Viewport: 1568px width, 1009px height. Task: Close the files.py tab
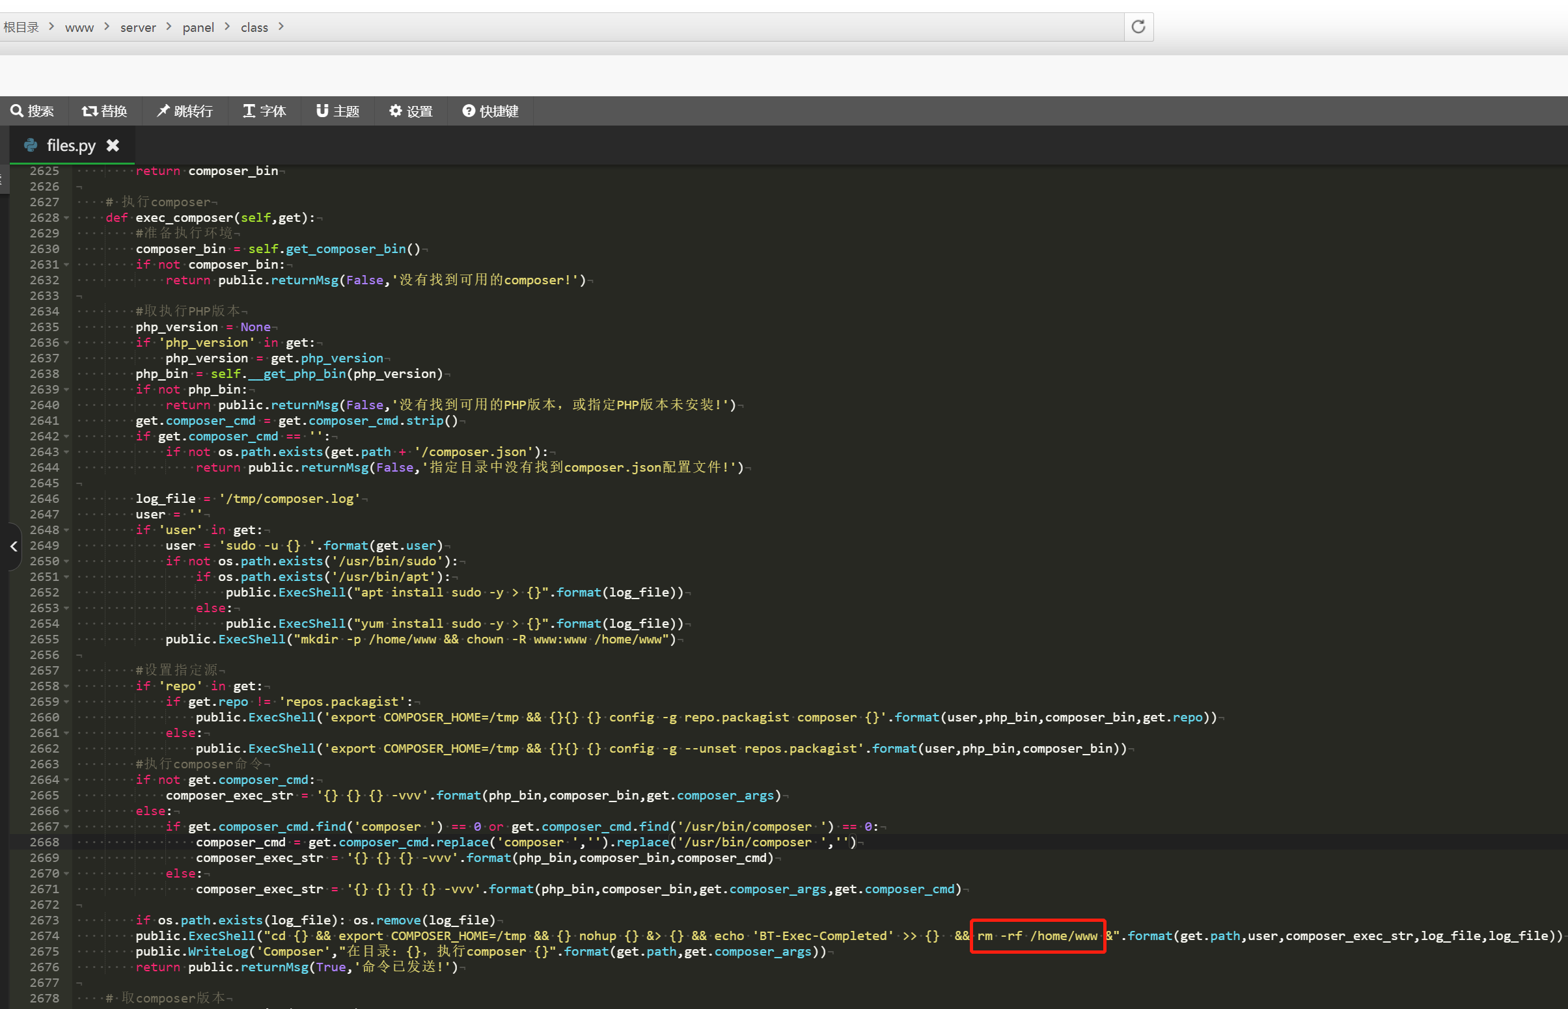113,146
